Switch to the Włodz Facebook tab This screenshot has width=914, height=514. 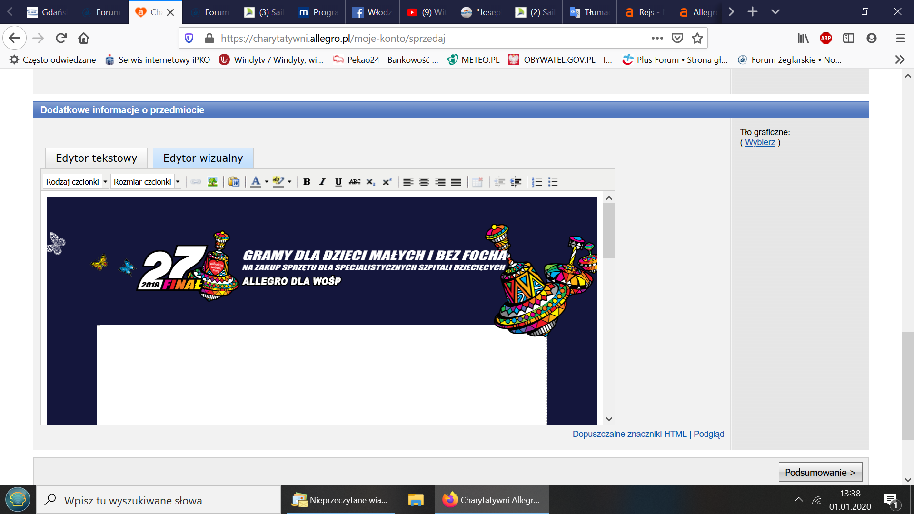click(x=372, y=12)
